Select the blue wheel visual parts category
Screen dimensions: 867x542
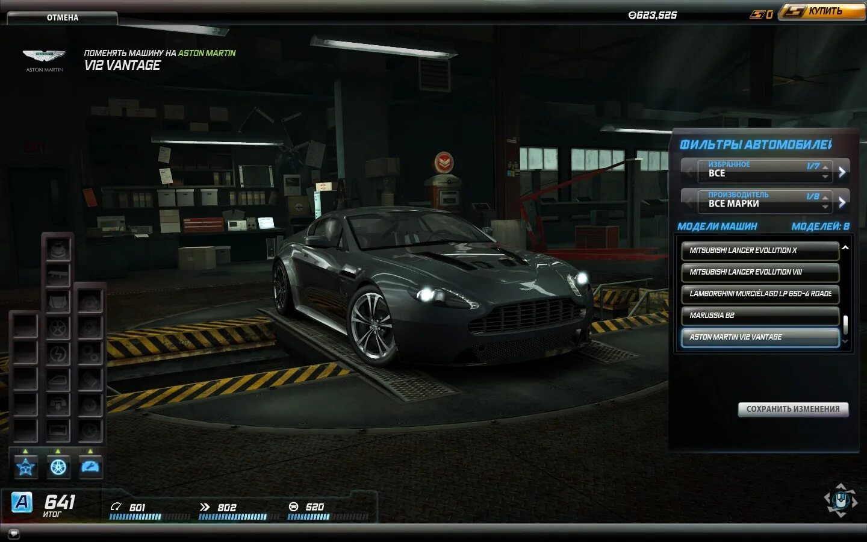pyautogui.click(x=58, y=467)
